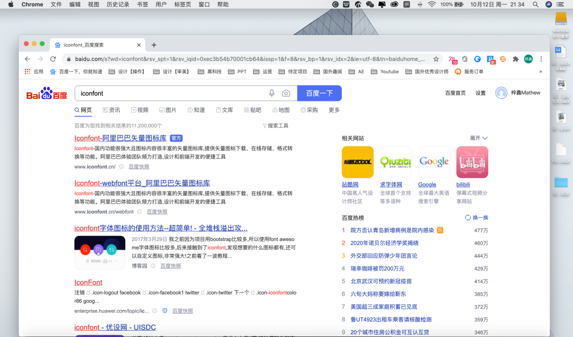573x337 pixels.
Task: Show hidden bookmarks with » chevron
Action: tap(541, 72)
